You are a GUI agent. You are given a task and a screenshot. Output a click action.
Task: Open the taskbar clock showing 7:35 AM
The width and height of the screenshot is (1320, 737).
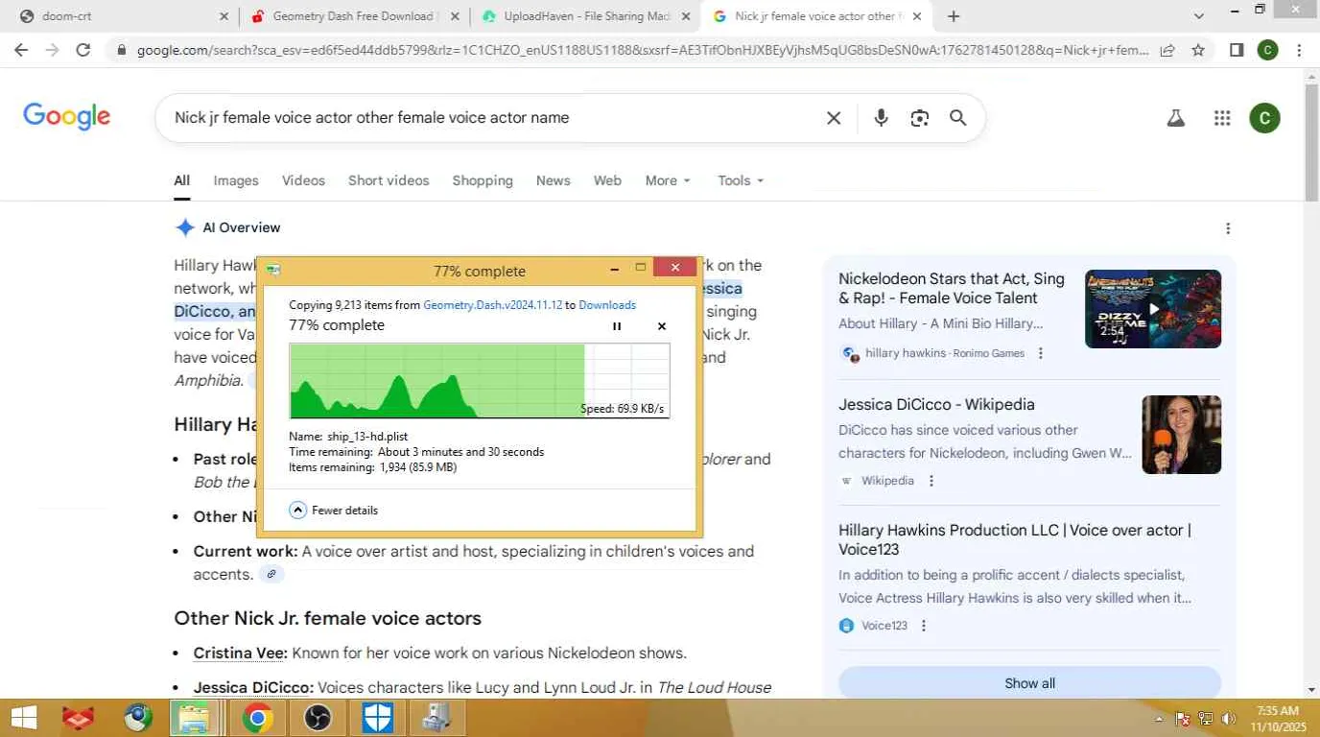[x=1277, y=719]
